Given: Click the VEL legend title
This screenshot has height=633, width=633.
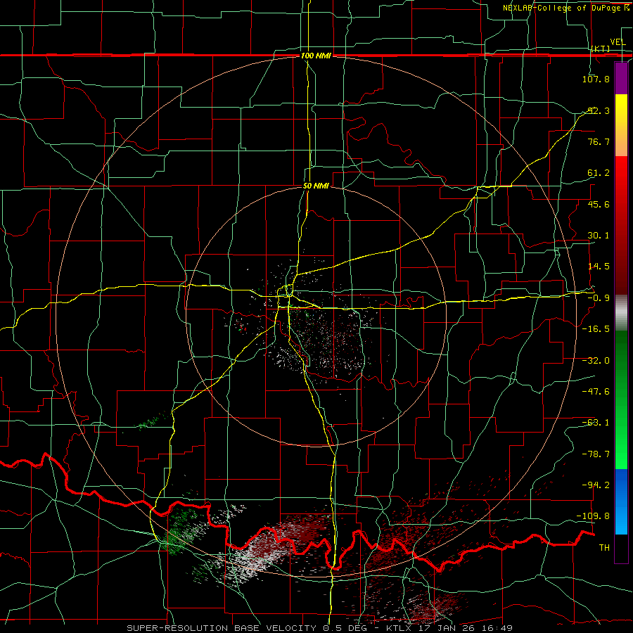Looking at the screenshot, I should [x=618, y=42].
